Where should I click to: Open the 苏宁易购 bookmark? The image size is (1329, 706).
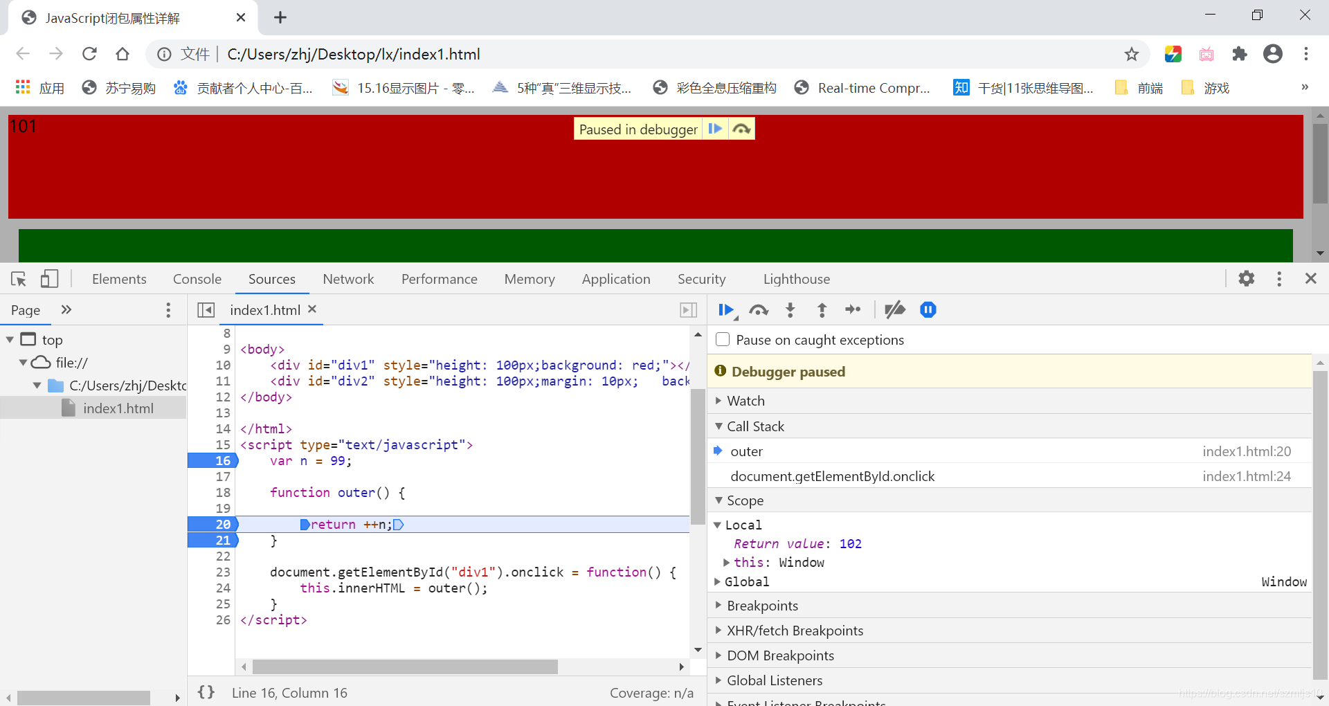[118, 88]
